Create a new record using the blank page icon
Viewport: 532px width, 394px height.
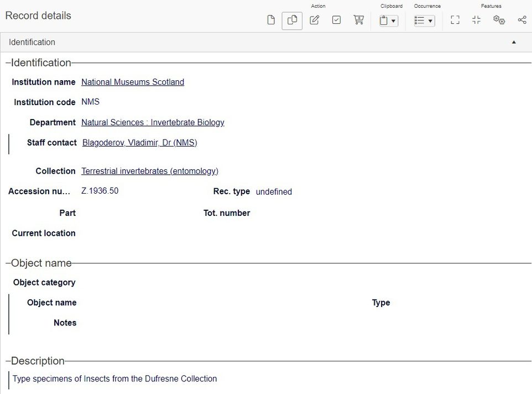tap(270, 19)
